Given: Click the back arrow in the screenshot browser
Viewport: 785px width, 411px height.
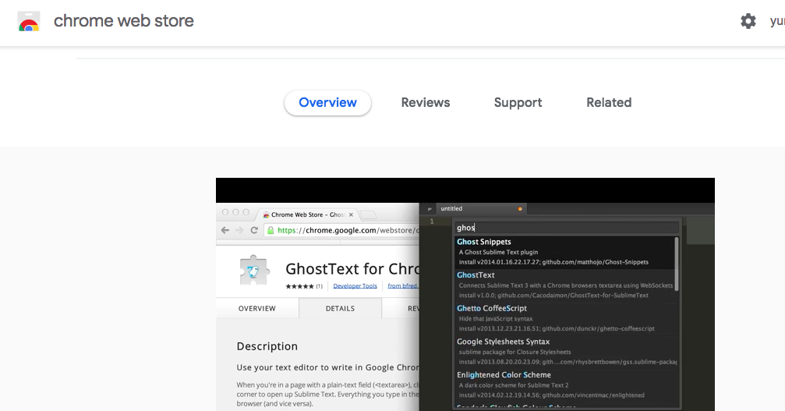Looking at the screenshot, I should [225, 230].
